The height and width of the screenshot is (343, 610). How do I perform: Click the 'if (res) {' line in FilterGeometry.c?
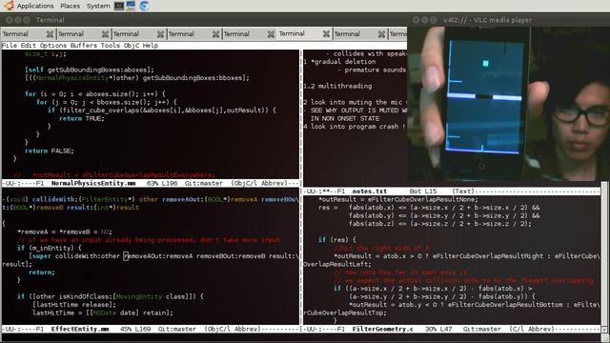[x=336, y=240]
